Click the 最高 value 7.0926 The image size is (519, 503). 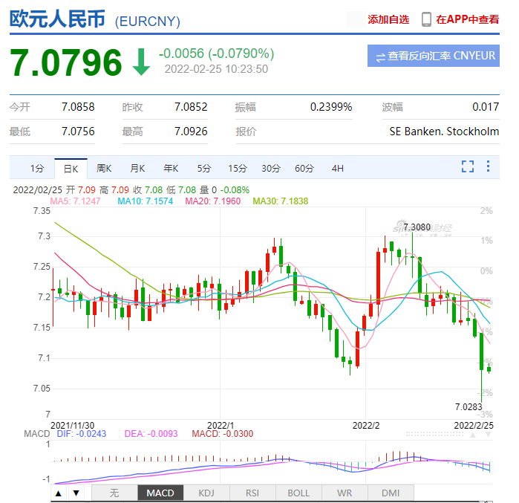tap(191, 132)
